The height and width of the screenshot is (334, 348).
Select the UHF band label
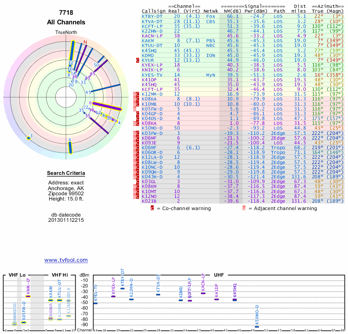(x=219, y=275)
